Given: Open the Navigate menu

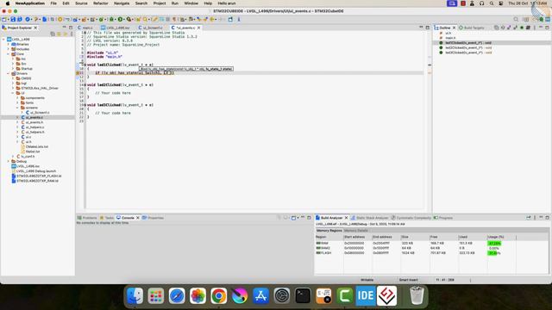Looking at the screenshot, I should (122, 3).
